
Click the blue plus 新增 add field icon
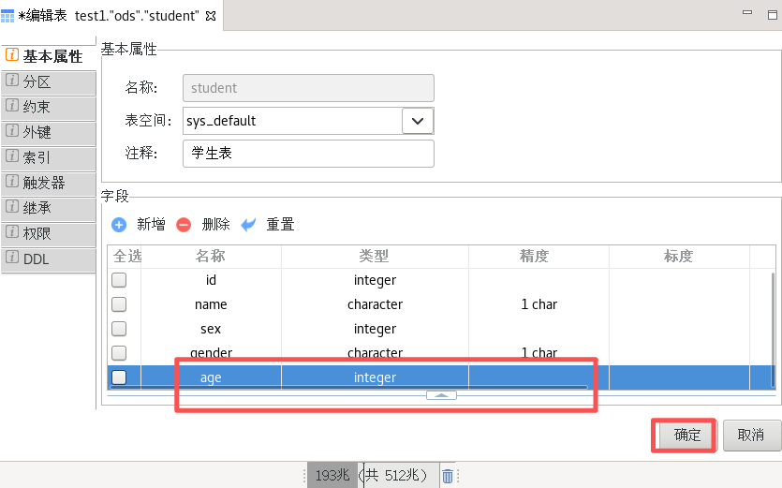[x=119, y=225]
